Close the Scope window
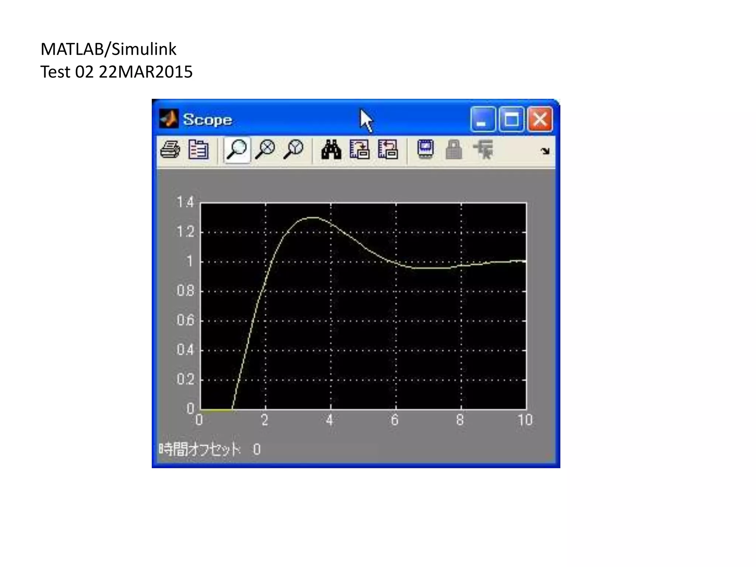Image resolution: width=756 pixels, height=567 pixels. (540, 119)
